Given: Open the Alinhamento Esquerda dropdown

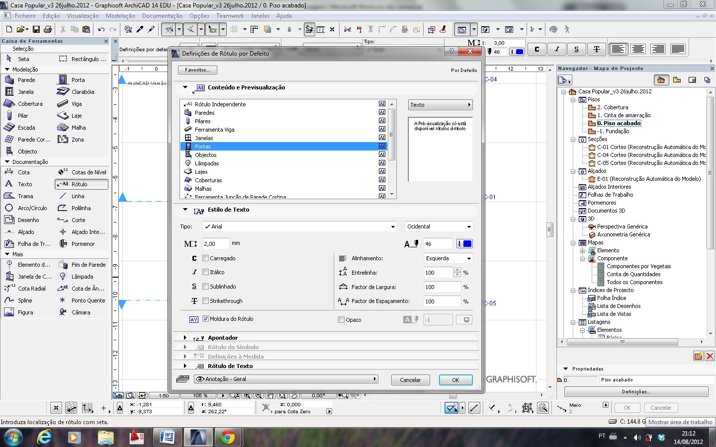Looking at the screenshot, I should click(448, 258).
